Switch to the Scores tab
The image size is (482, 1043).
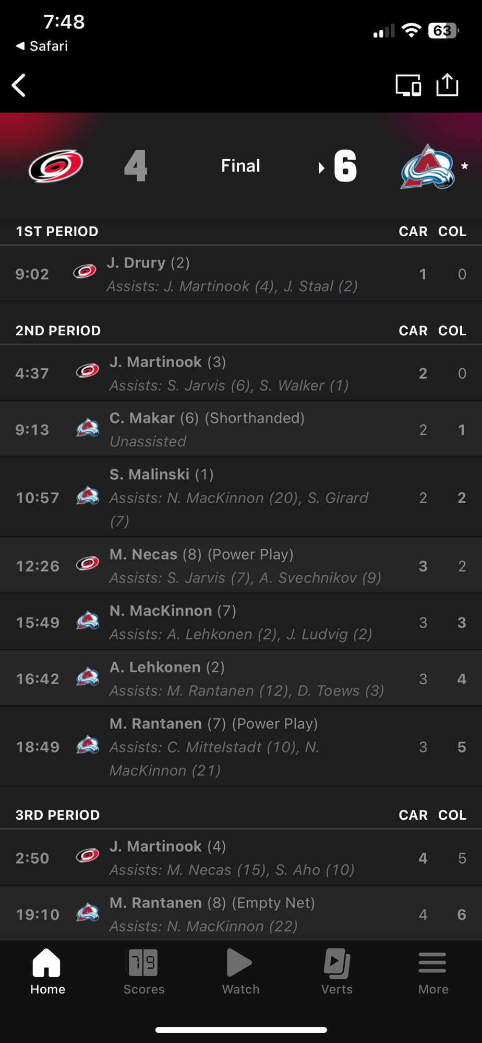click(x=144, y=972)
